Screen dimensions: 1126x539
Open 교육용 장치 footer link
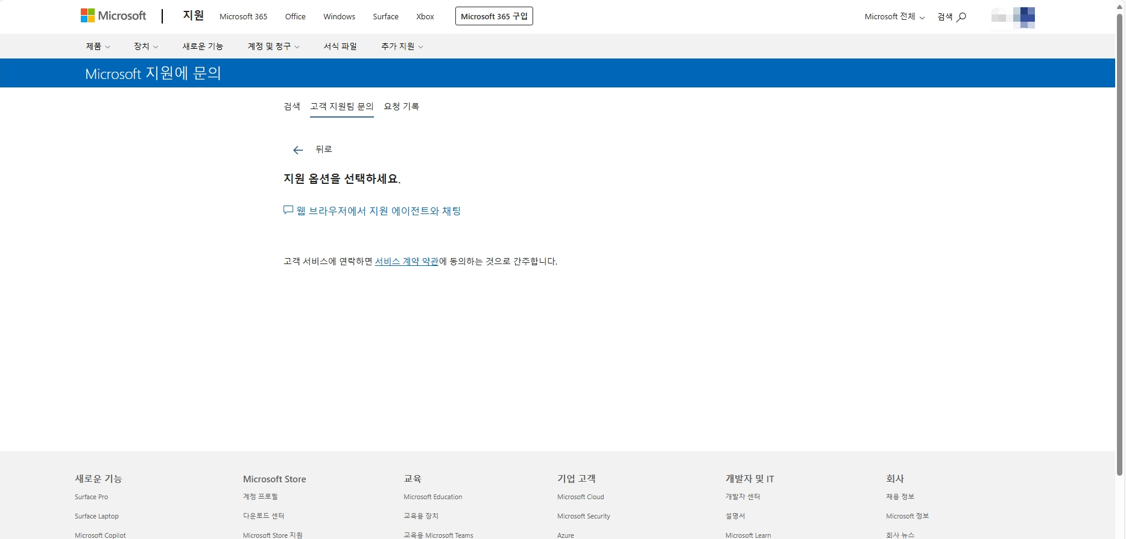coord(421,516)
